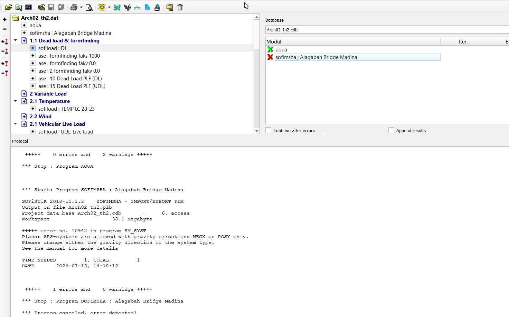Click the tree panel scrollbar down arrow

pos(257,131)
